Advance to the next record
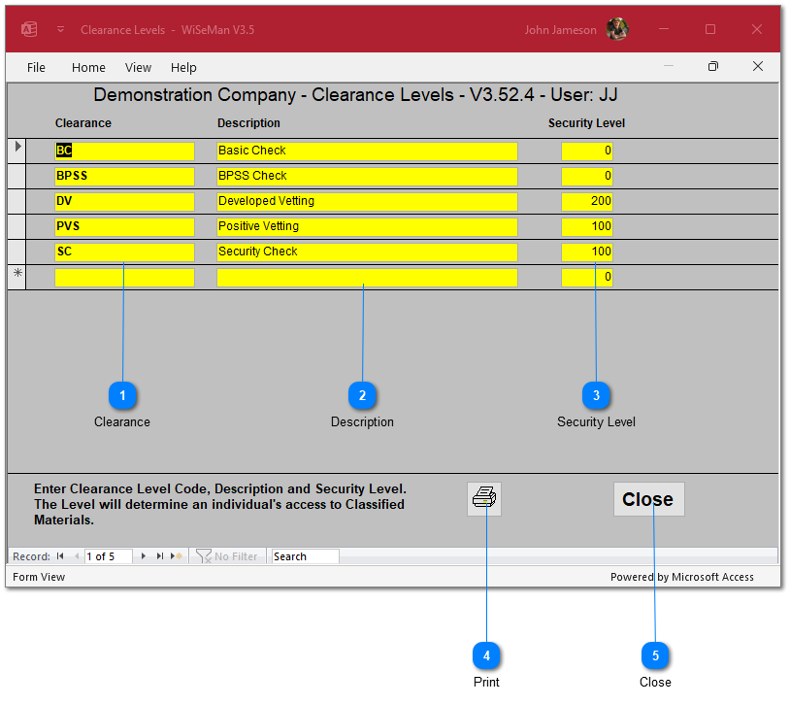790x705 pixels. pyautogui.click(x=144, y=556)
